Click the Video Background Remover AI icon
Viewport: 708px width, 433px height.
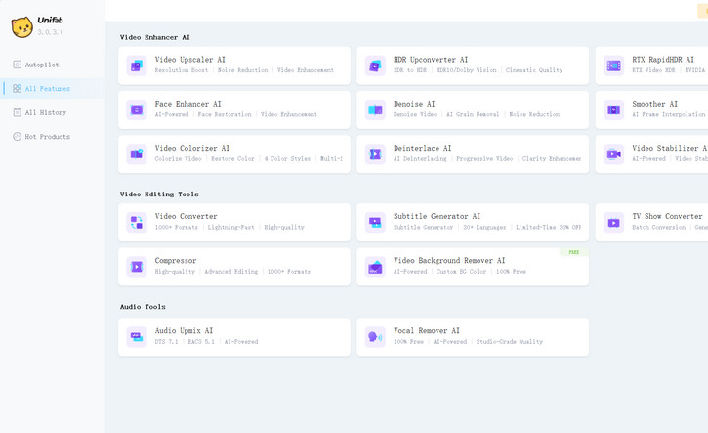tap(375, 267)
